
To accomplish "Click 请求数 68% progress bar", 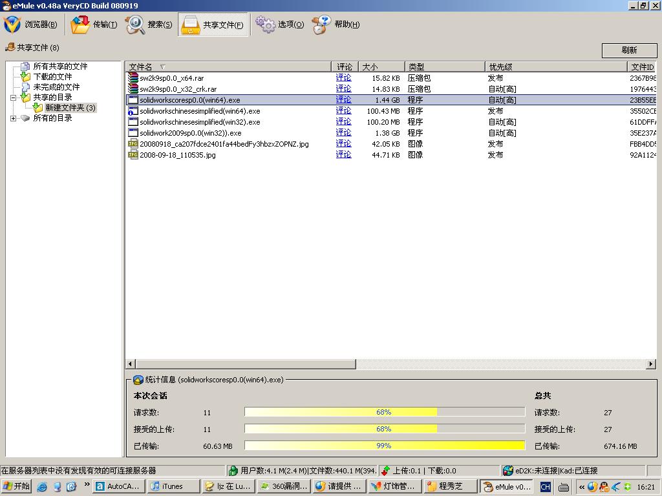I will [x=384, y=412].
